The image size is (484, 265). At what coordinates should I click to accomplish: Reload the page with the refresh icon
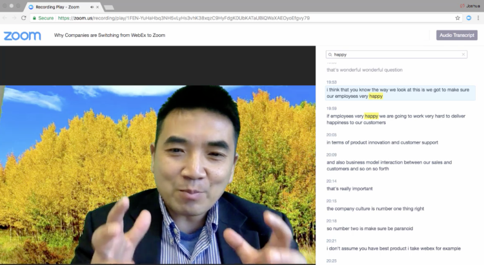tap(24, 18)
